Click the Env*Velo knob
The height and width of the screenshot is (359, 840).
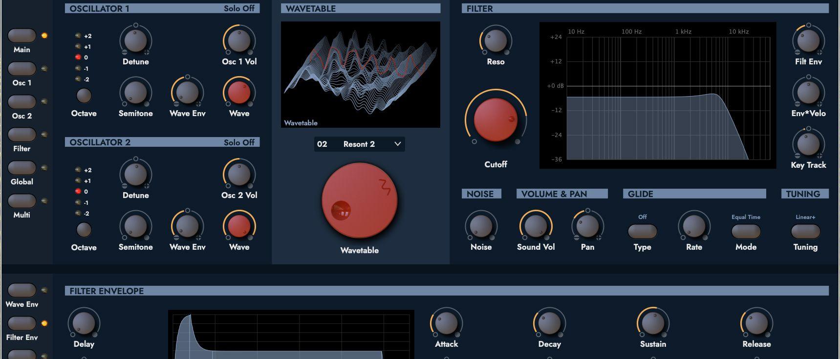(x=808, y=92)
